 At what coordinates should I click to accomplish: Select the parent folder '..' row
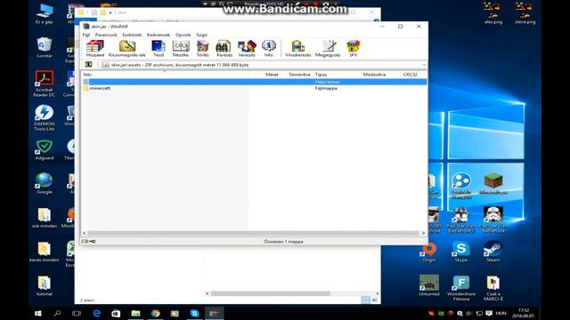[254, 82]
